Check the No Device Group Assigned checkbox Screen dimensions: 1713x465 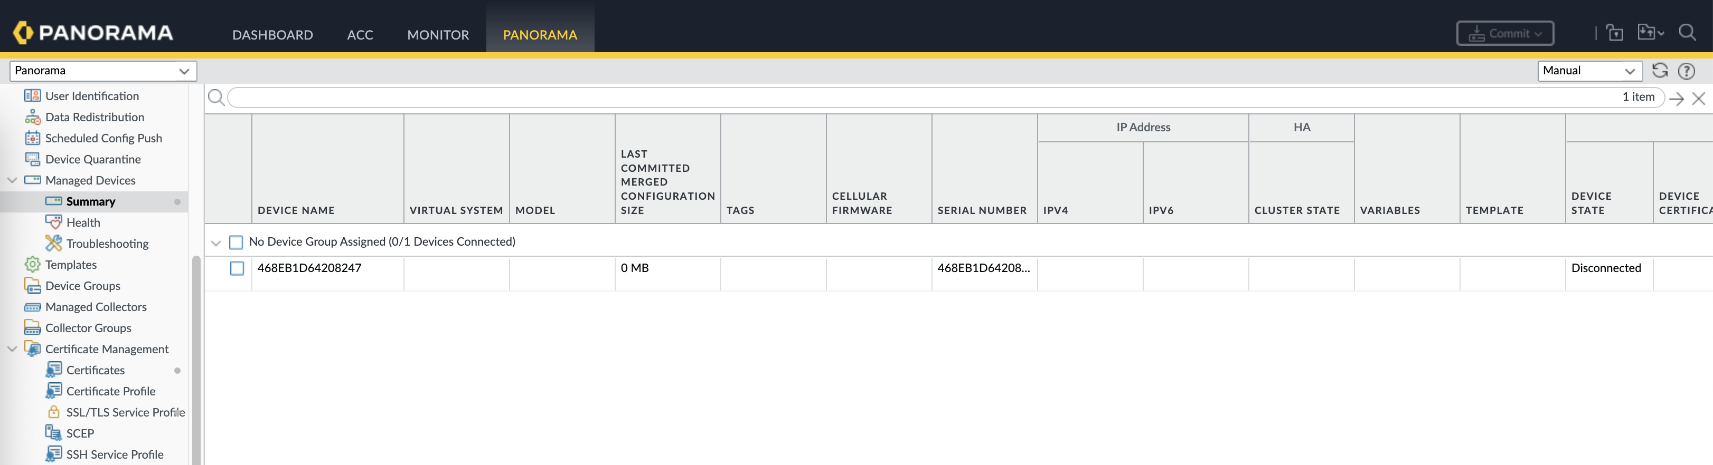[236, 242]
